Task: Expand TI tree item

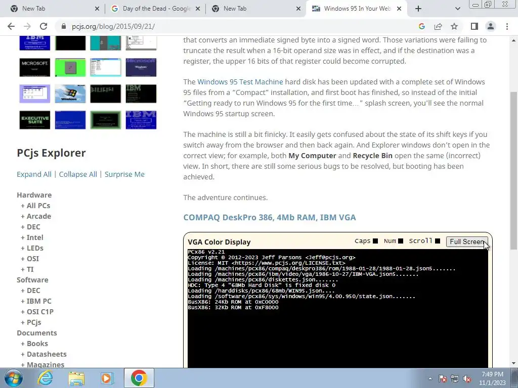Action: point(27,269)
